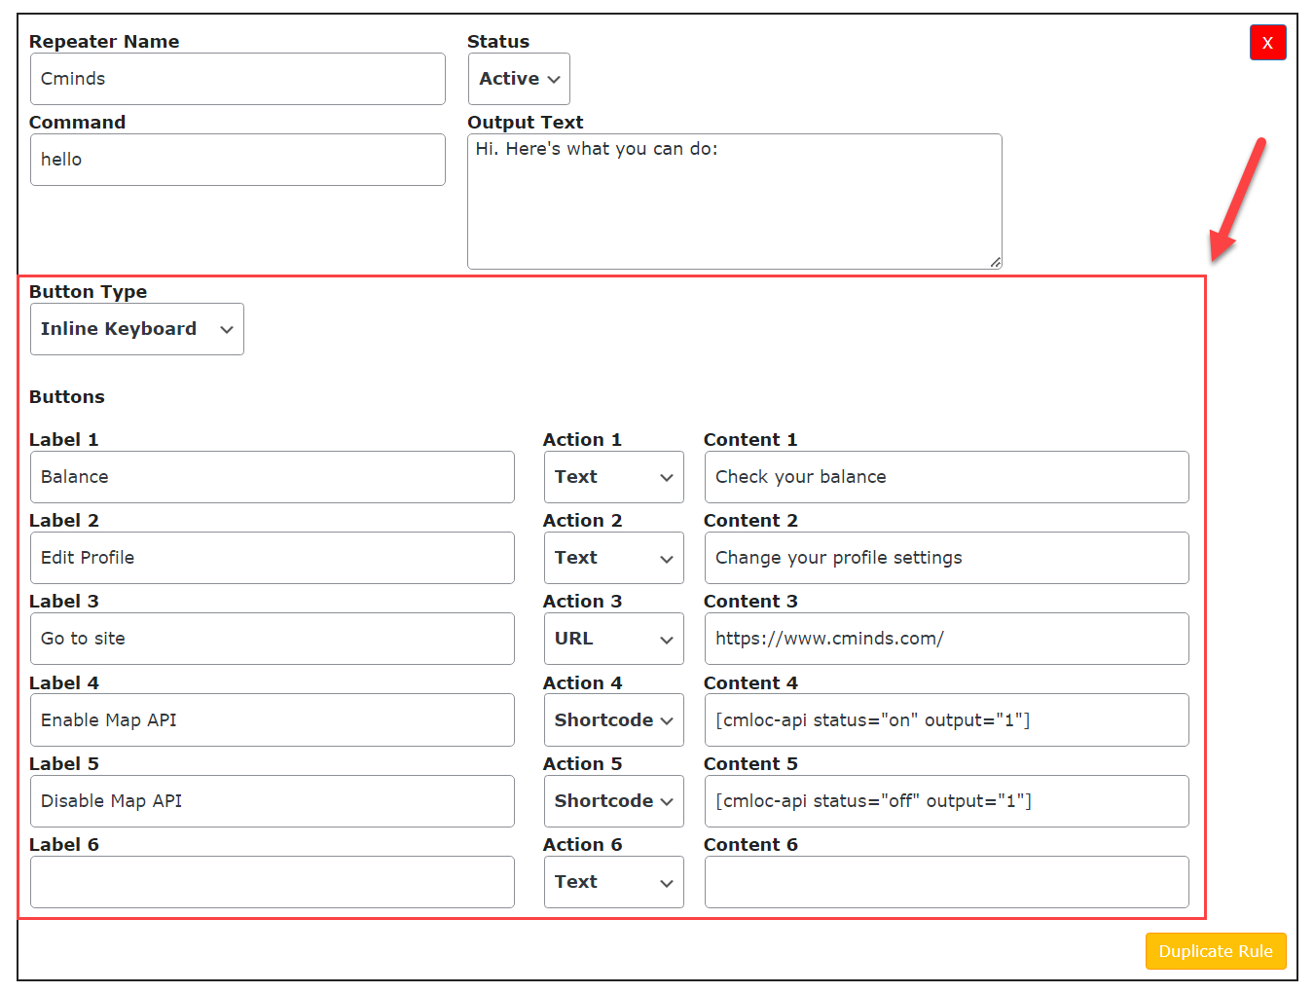Image resolution: width=1314 pixels, height=993 pixels.
Task: Click the Label 5 Disable Map API field
Action: point(273,800)
